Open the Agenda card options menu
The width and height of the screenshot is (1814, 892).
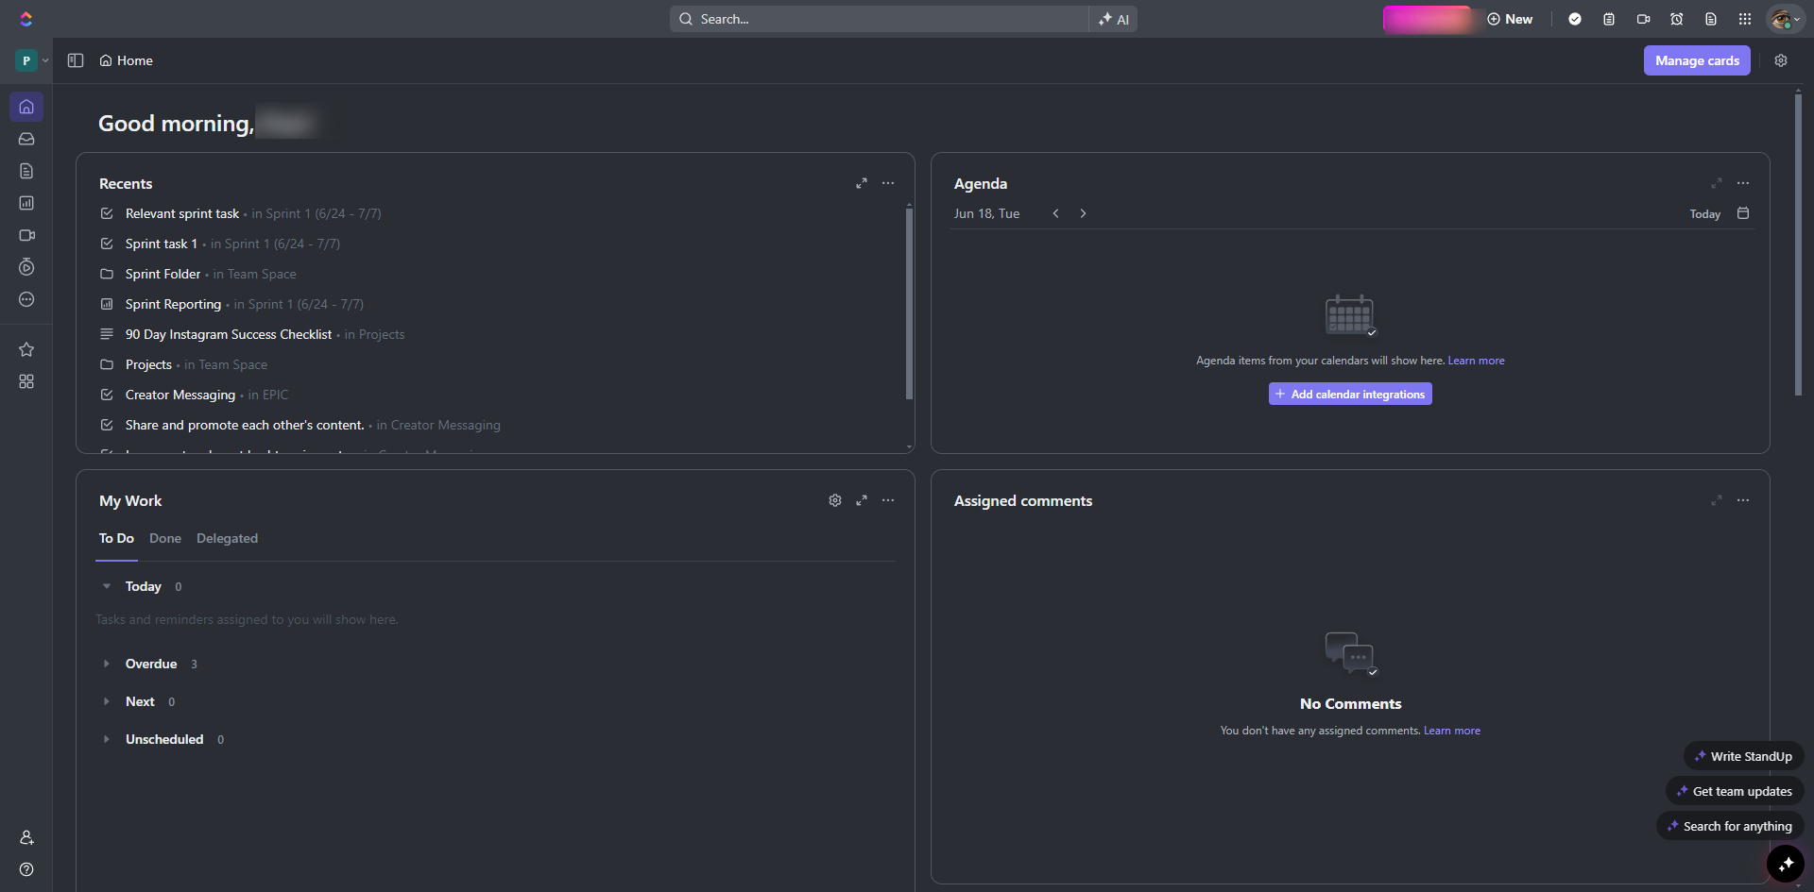point(1743,183)
